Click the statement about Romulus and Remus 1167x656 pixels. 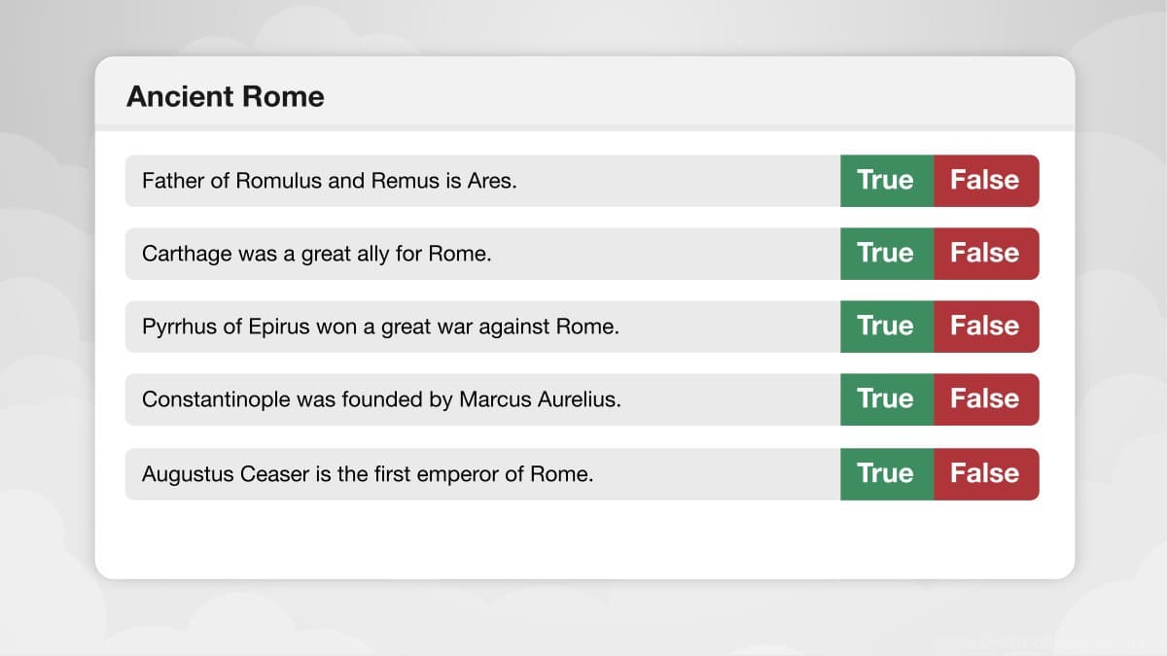[x=330, y=181]
